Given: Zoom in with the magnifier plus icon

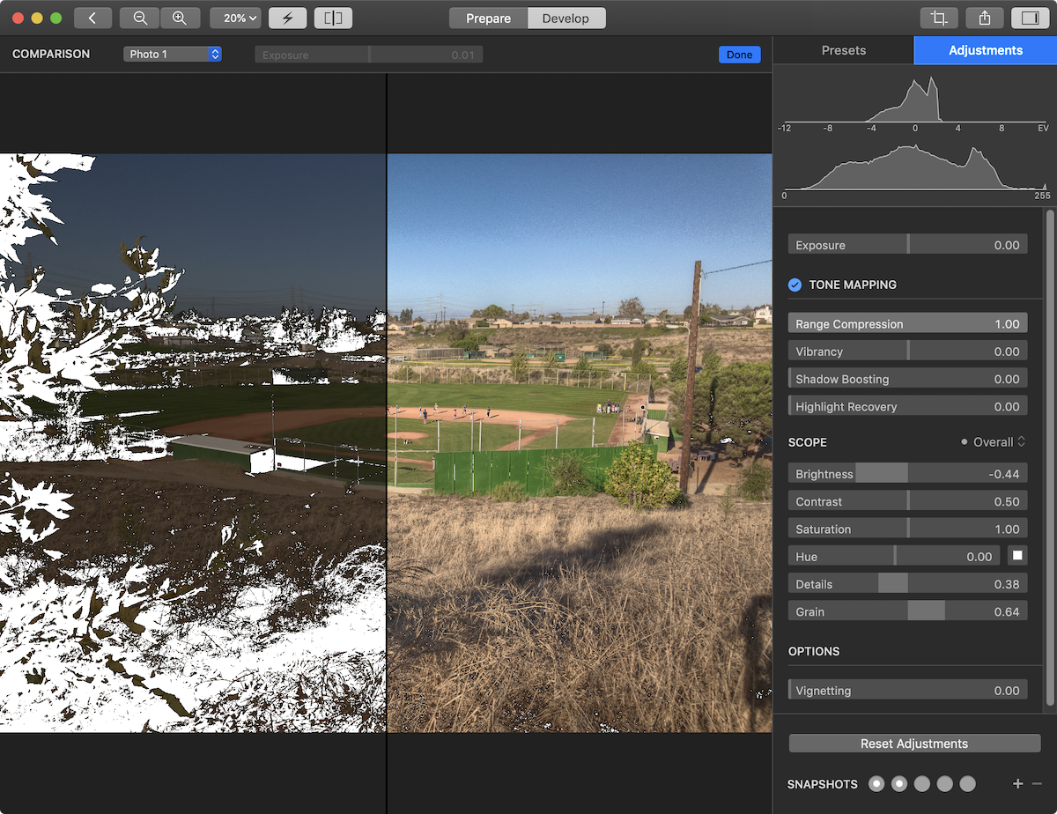Looking at the screenshot, I should [x=180, y=18].
